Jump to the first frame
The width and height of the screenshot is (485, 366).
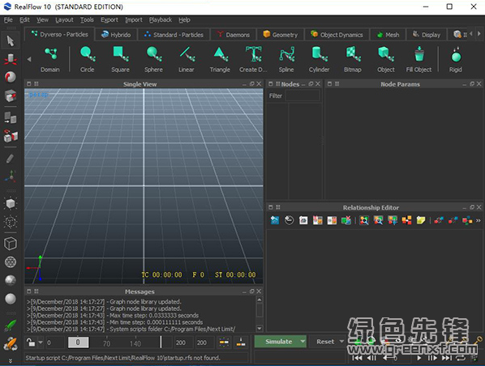tap(357, 358)
